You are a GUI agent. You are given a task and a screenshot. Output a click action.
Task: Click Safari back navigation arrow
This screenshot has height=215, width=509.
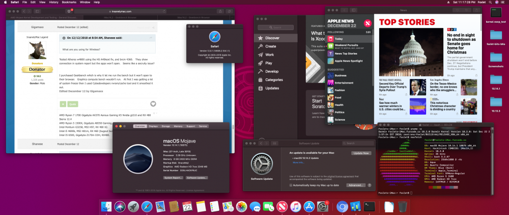[24, 11]
